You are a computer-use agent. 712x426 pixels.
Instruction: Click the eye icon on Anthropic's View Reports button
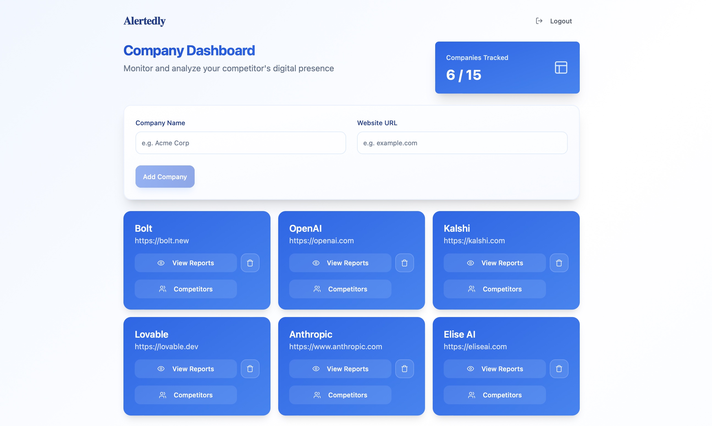coord(316,368)
